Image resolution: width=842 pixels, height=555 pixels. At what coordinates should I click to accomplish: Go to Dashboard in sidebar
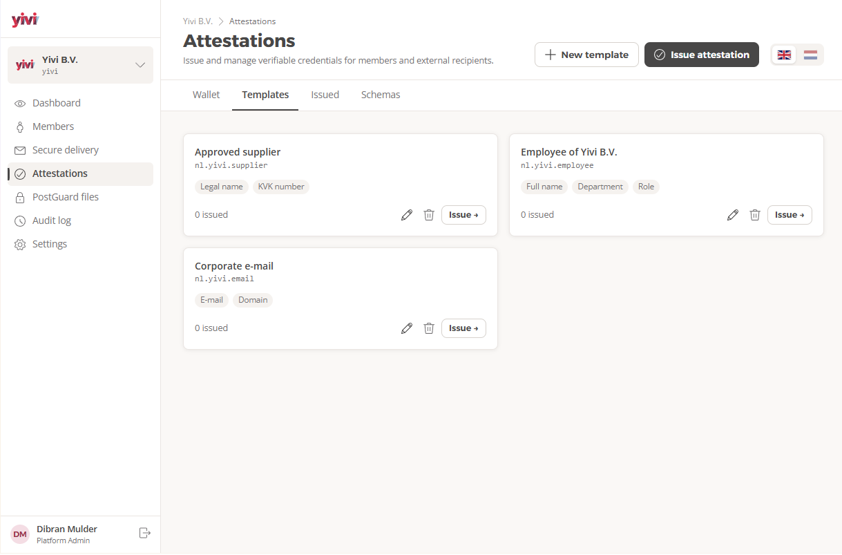click(x=80, y=103)
